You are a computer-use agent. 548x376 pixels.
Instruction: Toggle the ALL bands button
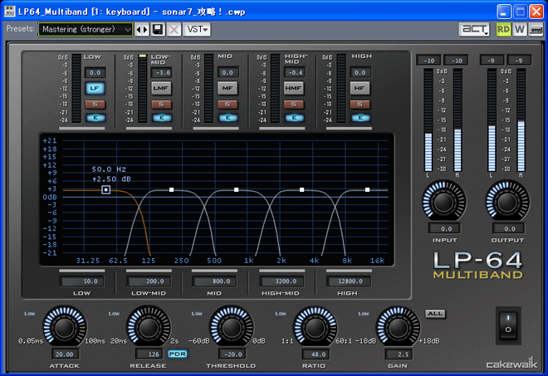[435, 314]
